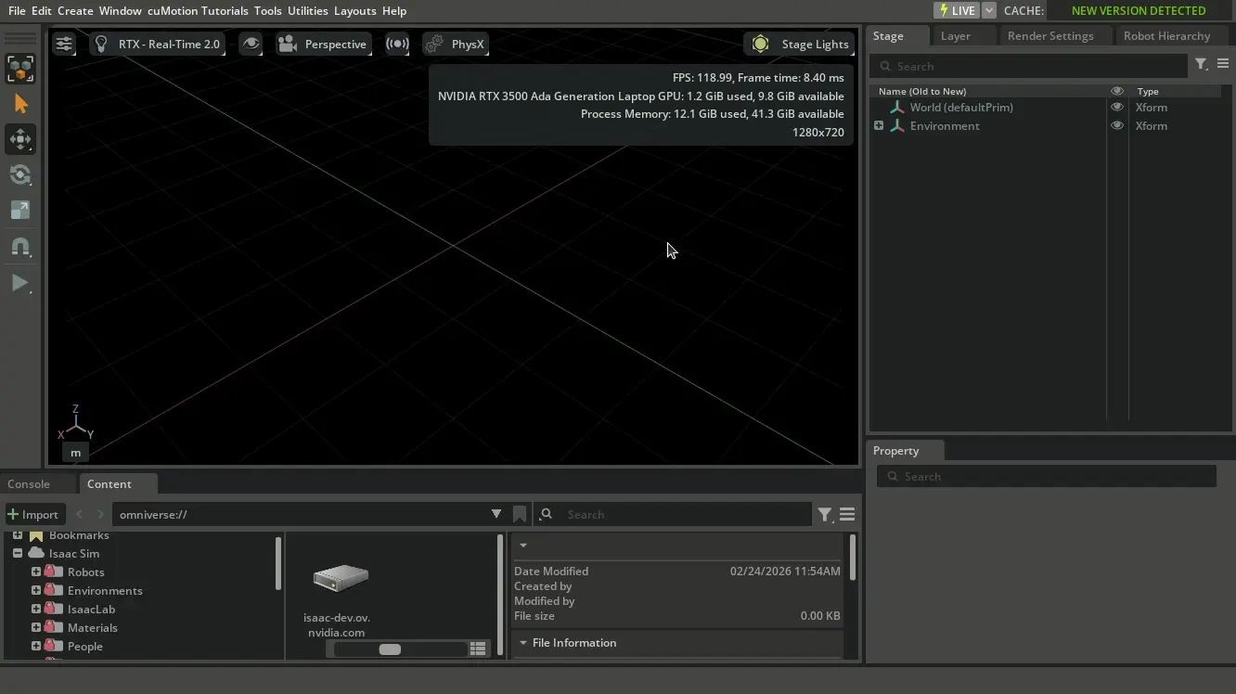Toggle visibility of World prim
Viewport: 1236px width, 694px height.
tap(1117, 108)
